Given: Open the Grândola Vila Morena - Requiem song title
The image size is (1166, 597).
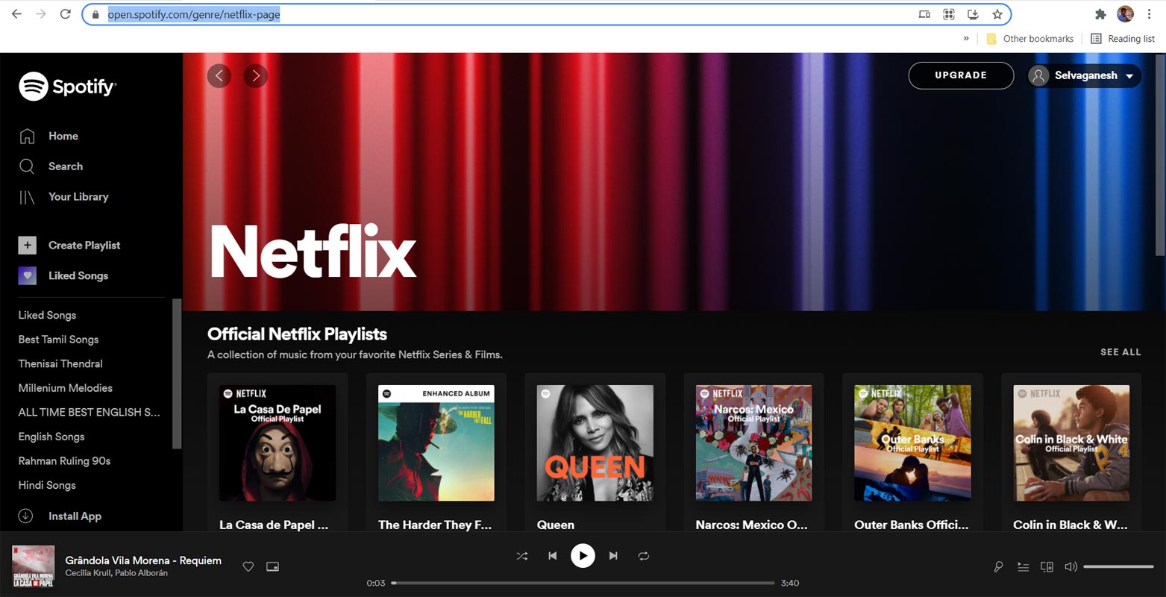Looking at the screenshot, I should tap(143, 560).
